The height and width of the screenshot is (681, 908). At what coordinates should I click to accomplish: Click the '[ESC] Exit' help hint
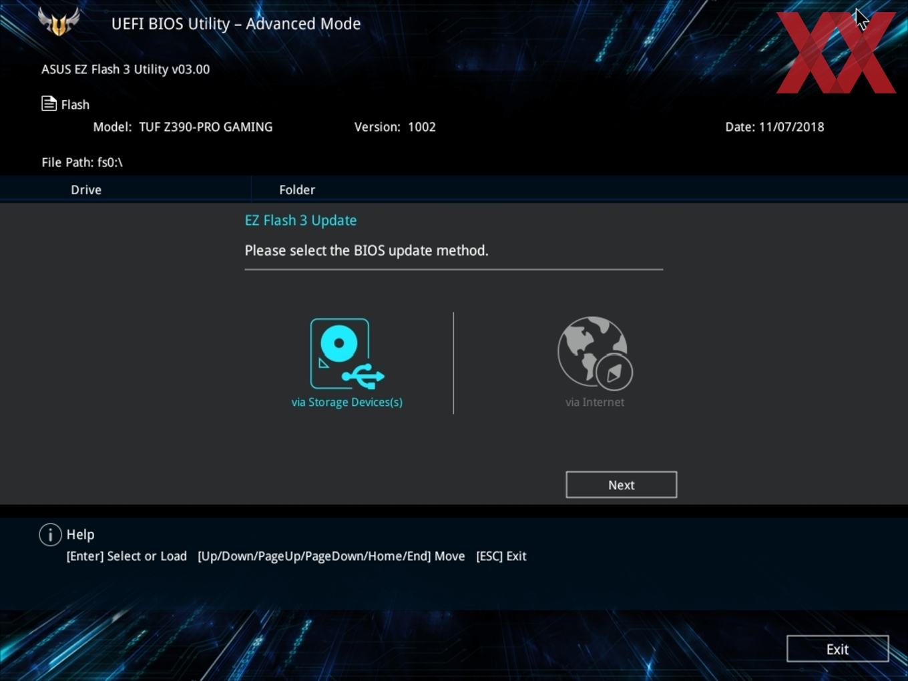(x=501, y=556)
